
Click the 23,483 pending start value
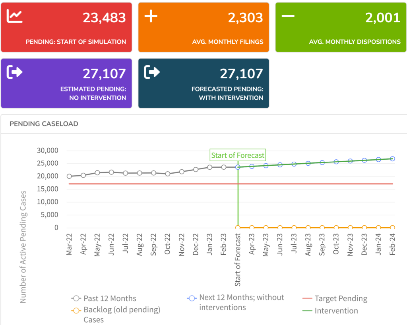tap(104, 18)
